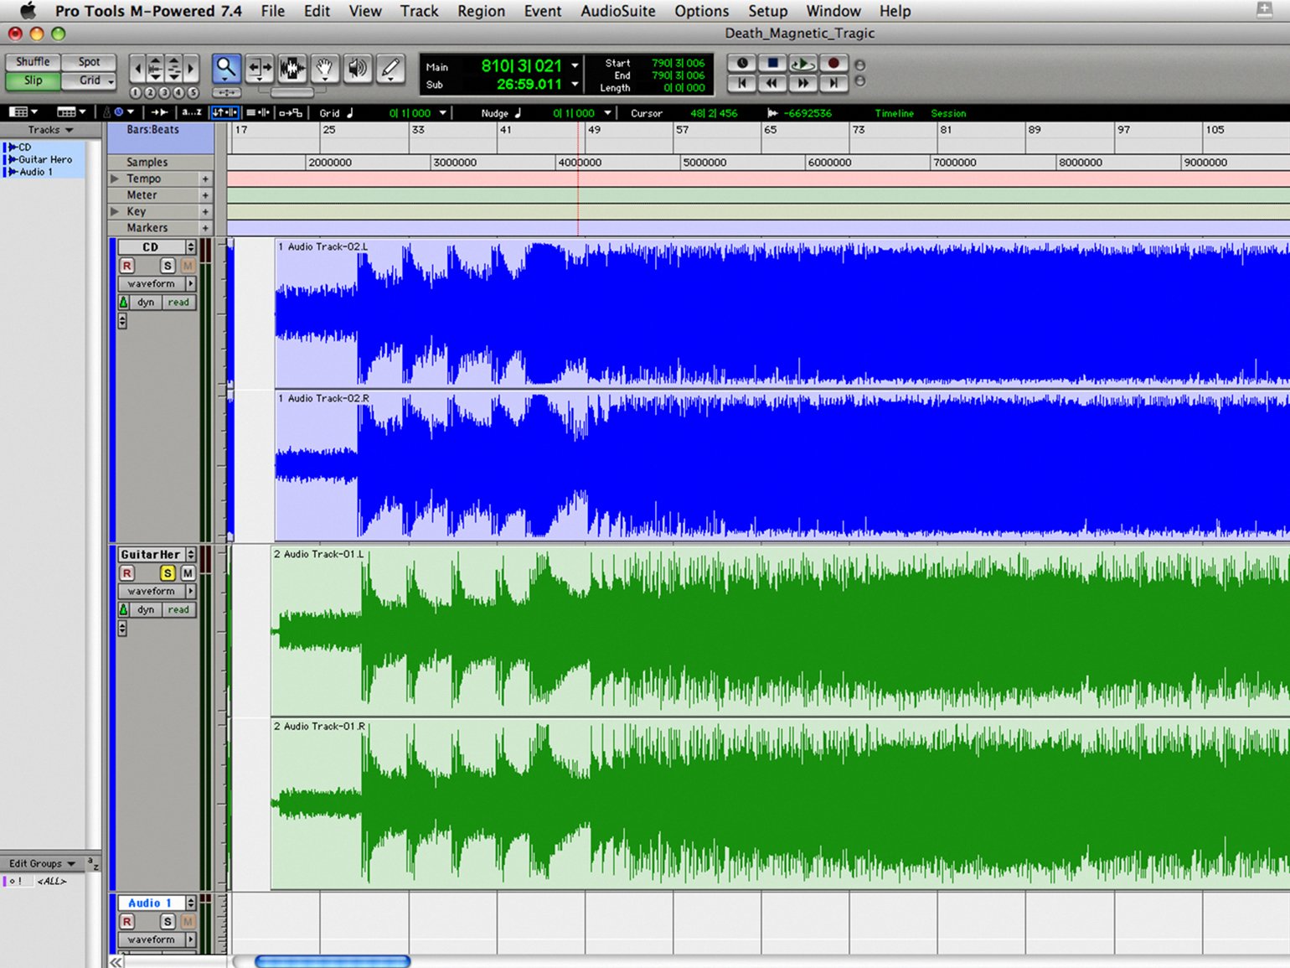Open Grid value dropdown arrow
The image size is (1290, 968).
click(x=443, y=113)
